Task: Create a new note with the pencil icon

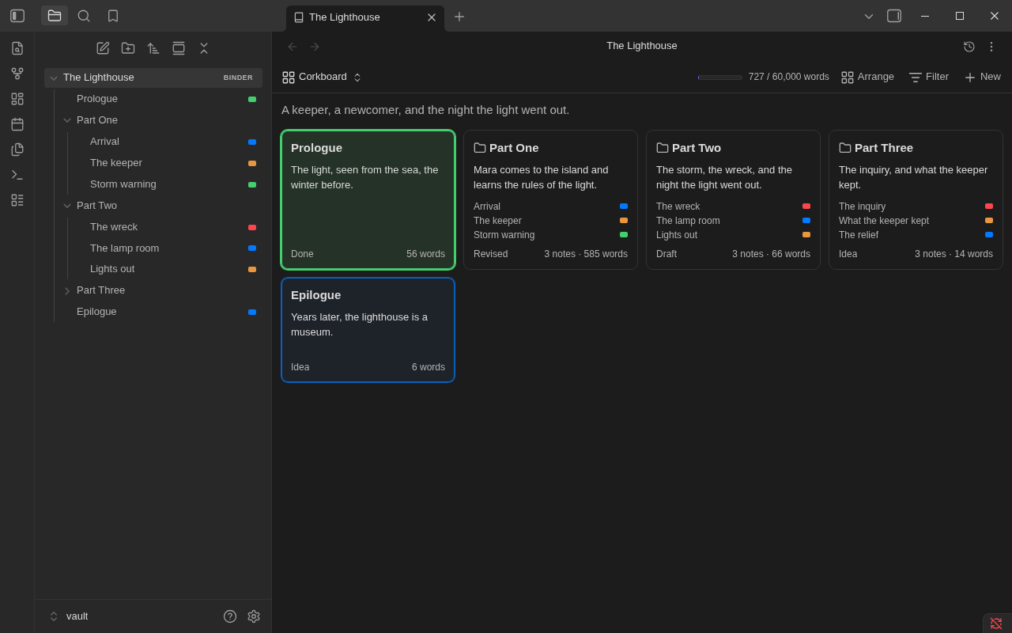Action: coord(103,48)
